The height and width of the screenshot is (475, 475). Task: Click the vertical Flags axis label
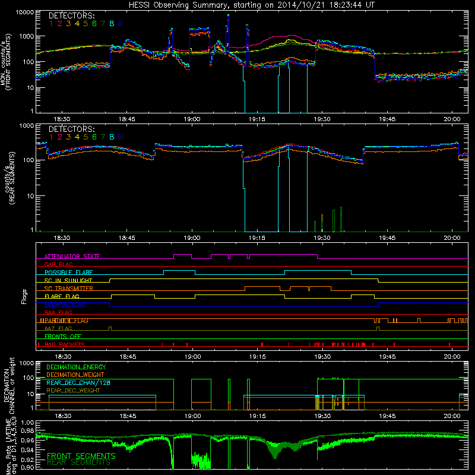(x=24, y=296)
